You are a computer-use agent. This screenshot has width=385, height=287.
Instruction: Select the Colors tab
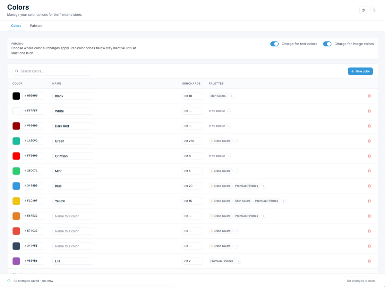(x=16, y=26)
